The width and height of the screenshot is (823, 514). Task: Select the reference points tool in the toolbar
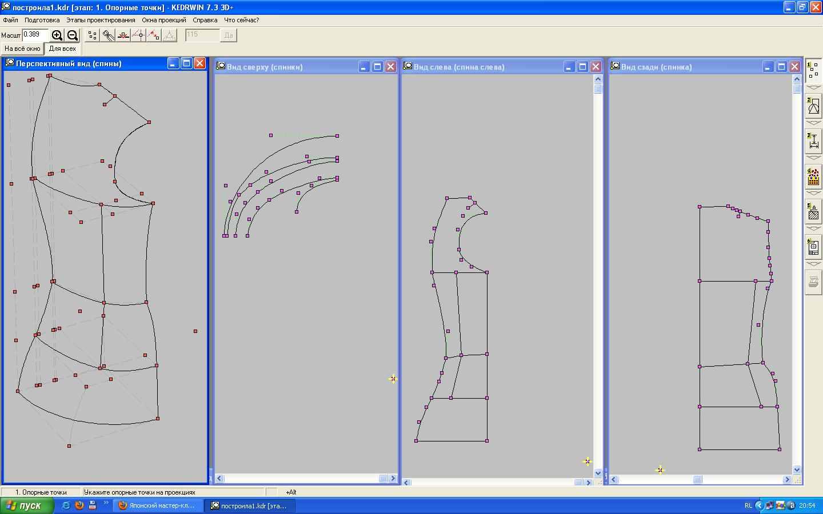[93, 35]
